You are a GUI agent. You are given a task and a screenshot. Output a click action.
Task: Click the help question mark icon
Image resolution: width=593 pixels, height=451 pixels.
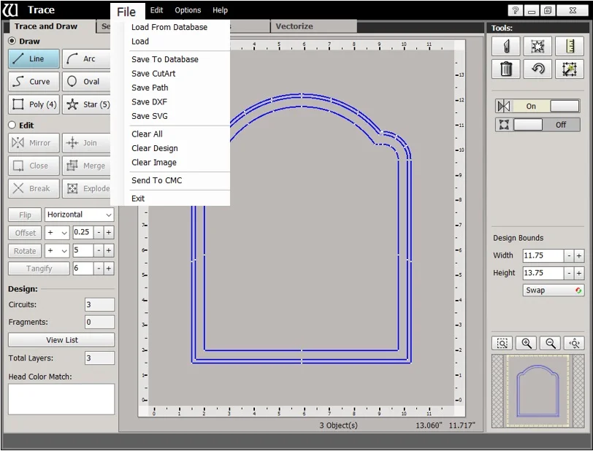point(515,10)
